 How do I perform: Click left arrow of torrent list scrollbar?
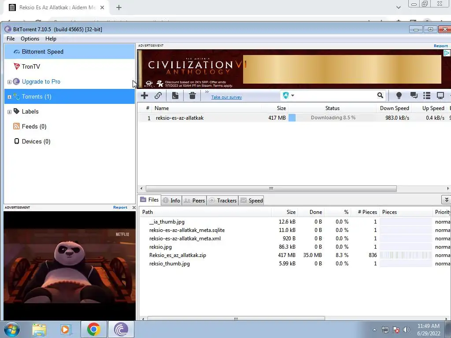tap(141, 188)
